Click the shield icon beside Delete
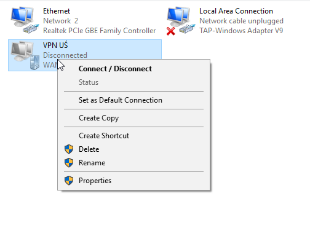 coord(69,149)
